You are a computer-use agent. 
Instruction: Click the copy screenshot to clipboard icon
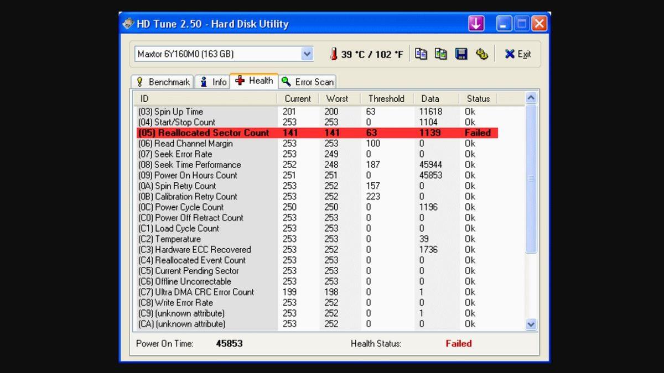pos(441,54)
